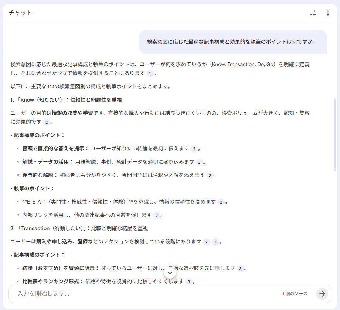Viewport: 340px width, 310px height.
Task: Open citation 3 after '比較しやすくします'
Action: 188,282
